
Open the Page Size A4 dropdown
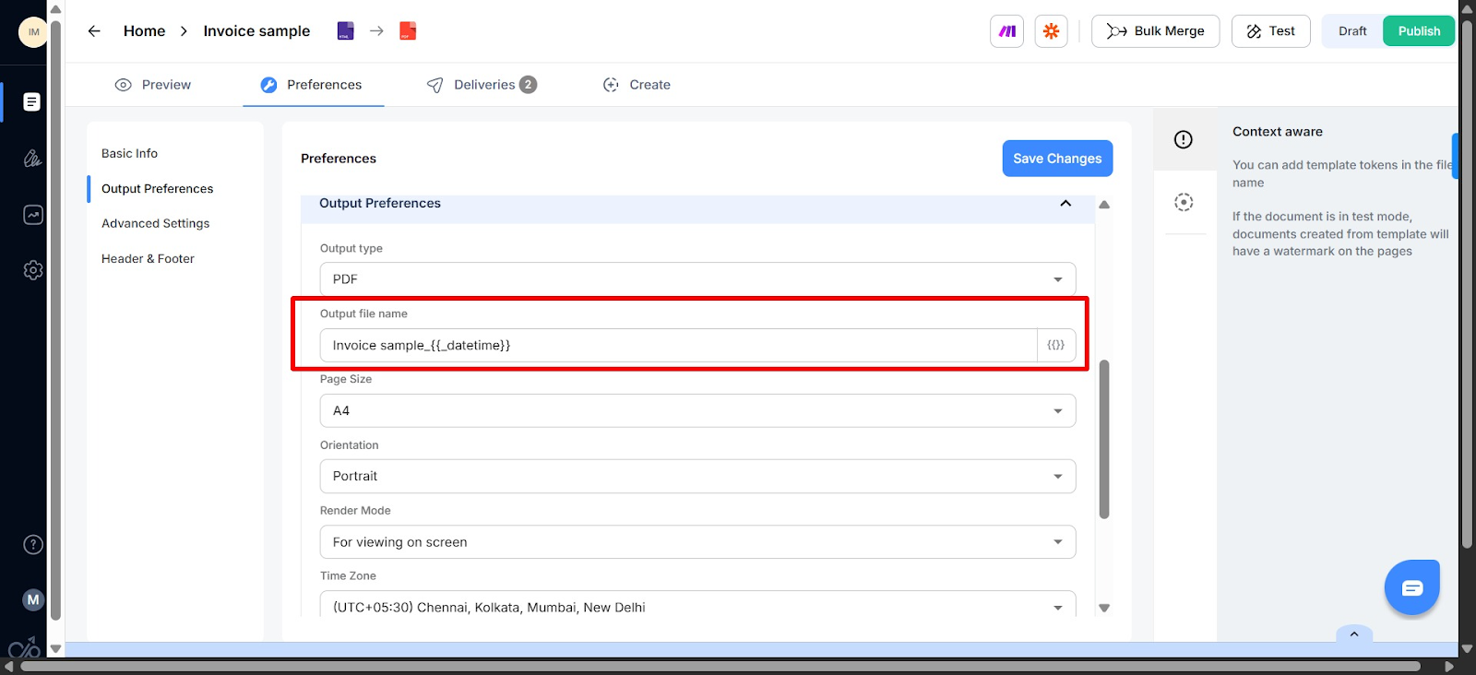pos(697,411)
